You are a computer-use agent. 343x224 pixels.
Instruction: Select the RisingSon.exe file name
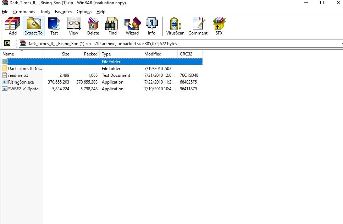pos(21,82)
